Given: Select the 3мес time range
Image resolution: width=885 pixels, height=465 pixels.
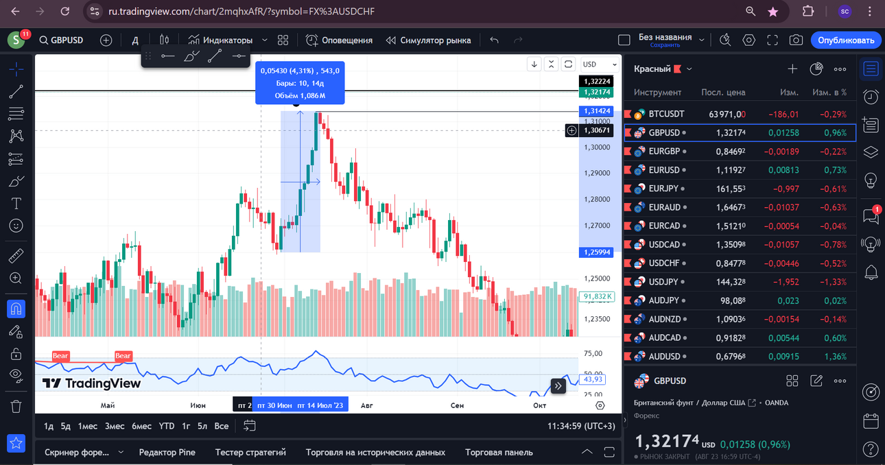Looking at the screenshot, I should click(x=115, y=426).
